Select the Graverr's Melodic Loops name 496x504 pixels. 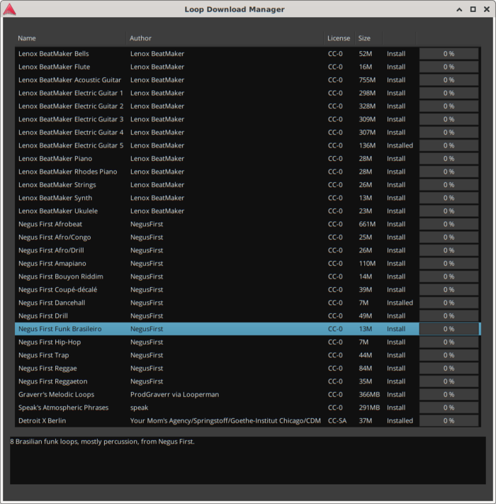tap(56, 395)
